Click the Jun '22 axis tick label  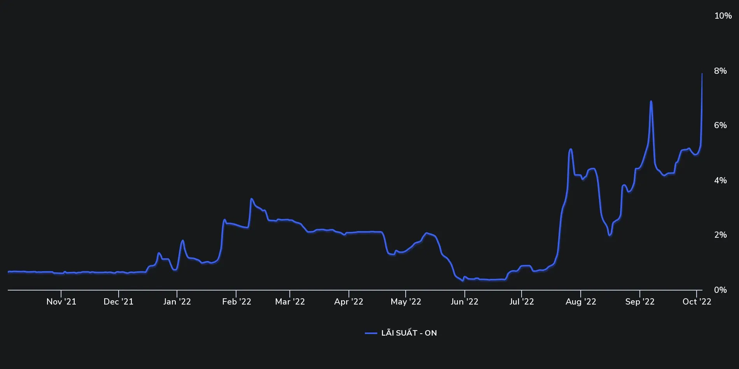(464, 302)
